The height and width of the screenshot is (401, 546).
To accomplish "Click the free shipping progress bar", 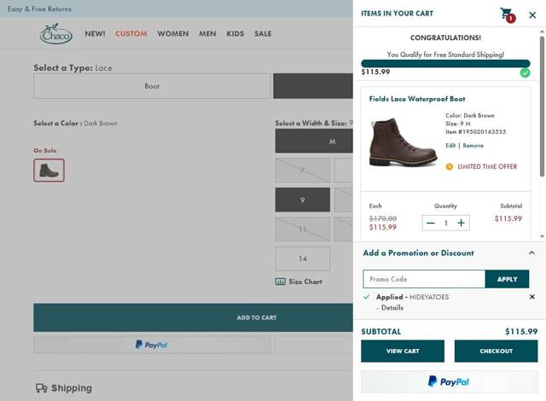I will coord(445,64).
